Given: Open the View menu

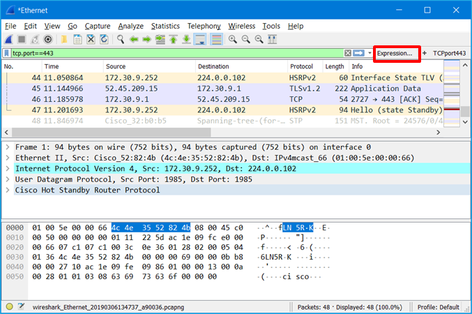Looking at the screenshot, I should point(52,27).
